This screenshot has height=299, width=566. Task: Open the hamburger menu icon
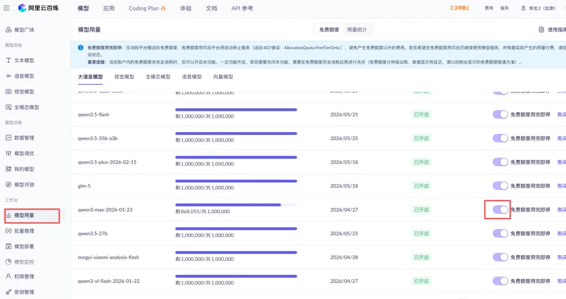[6, 8]
